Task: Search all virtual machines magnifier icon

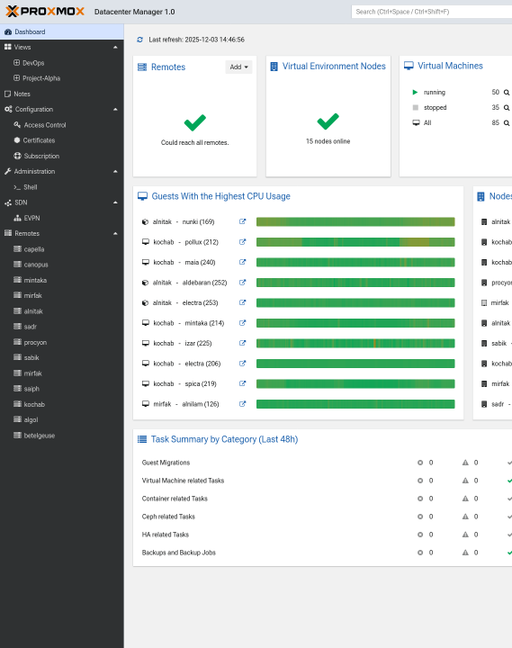Action: (507, 122)
